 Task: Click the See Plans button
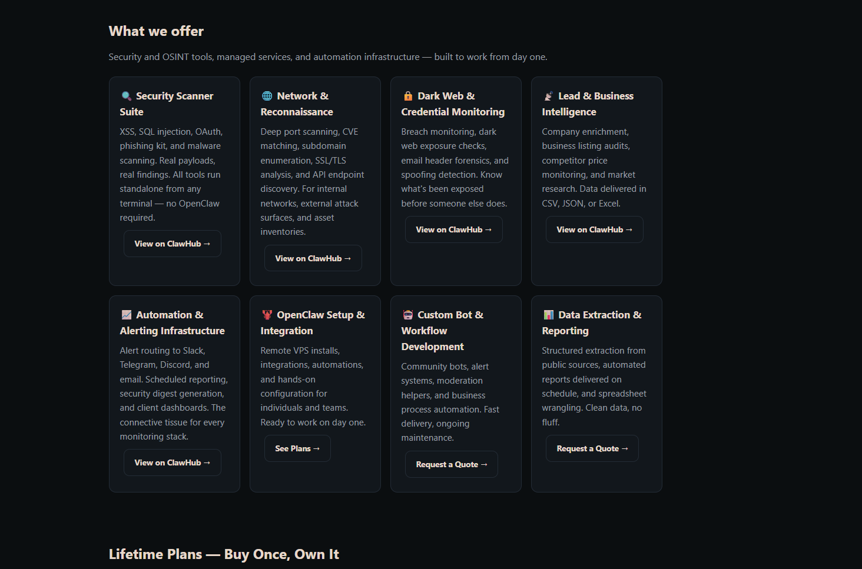click(x=297, y=448)
